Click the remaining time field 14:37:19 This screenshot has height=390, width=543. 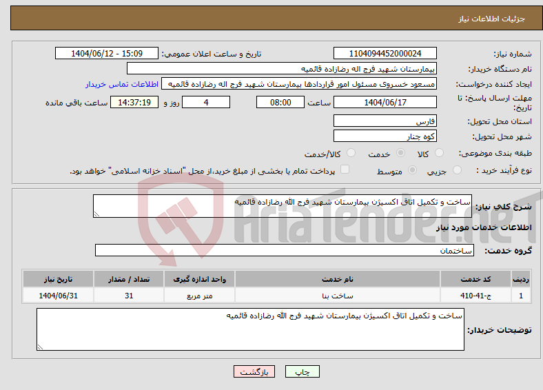tap(134, 102)
